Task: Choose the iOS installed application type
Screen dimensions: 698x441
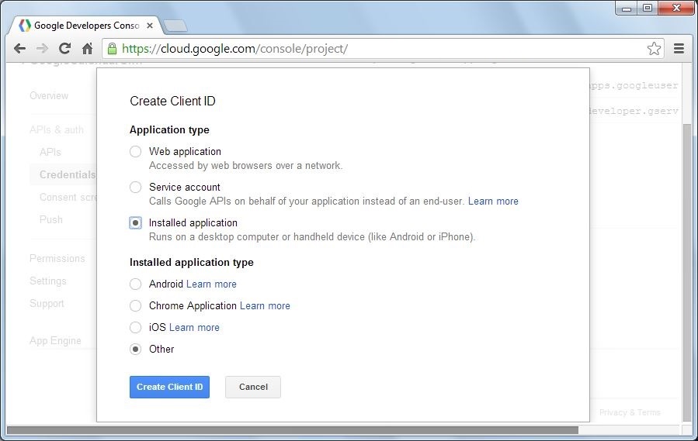Action: pyautogui.click(x=135, y=328)
